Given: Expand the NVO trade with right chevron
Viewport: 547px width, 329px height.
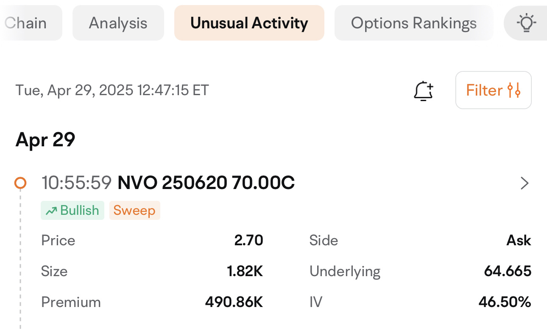Looking at the screenshot, I should pyautogui.click(x=525, y=183).
